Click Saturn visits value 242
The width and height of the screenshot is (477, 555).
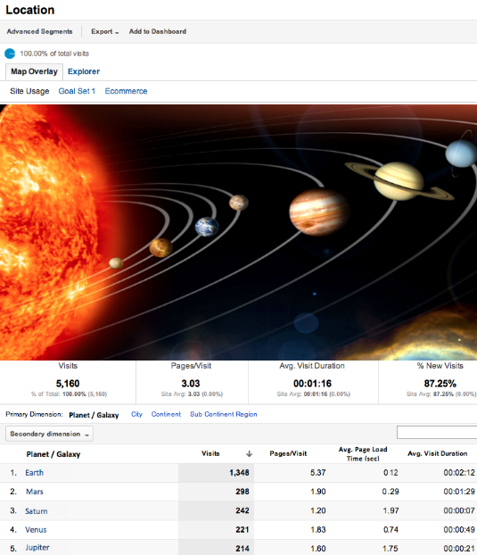tap(243, 510)
